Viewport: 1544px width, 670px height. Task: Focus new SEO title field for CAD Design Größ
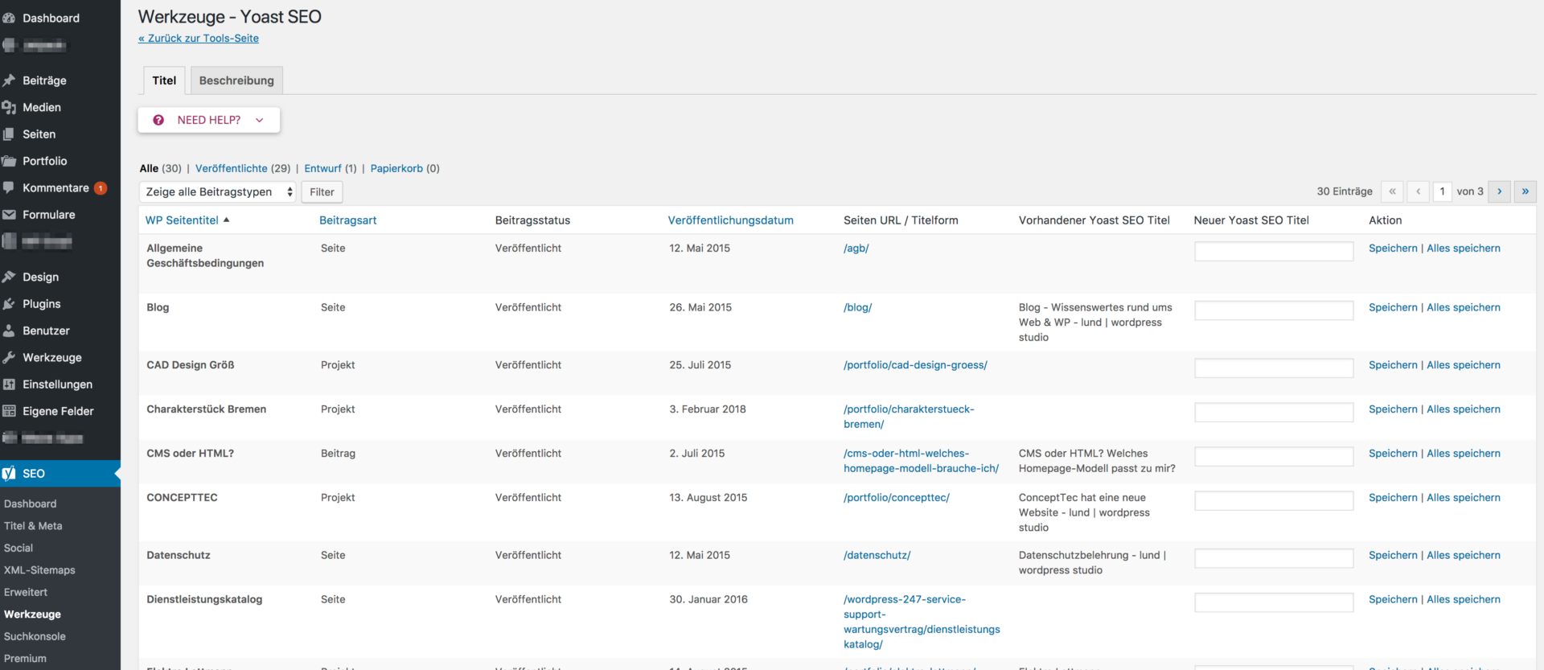click(1274, 368)
